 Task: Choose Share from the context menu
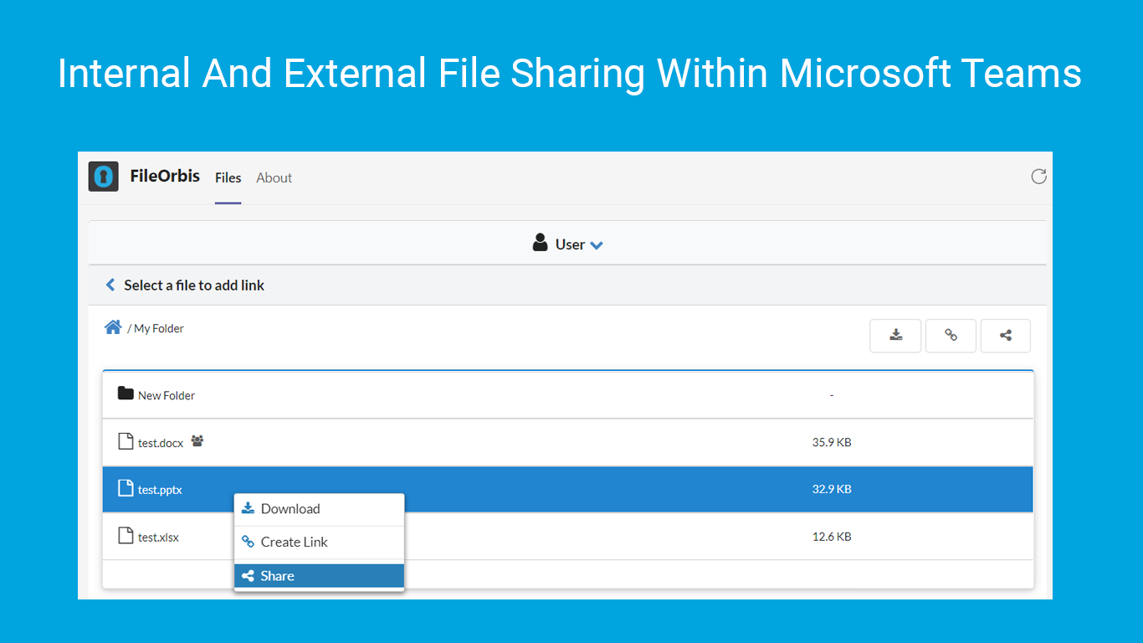[x=319, y=576]
